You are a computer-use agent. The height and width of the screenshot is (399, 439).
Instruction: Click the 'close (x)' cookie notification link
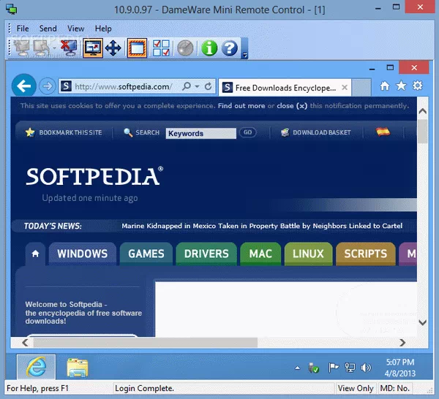[292, 106]
